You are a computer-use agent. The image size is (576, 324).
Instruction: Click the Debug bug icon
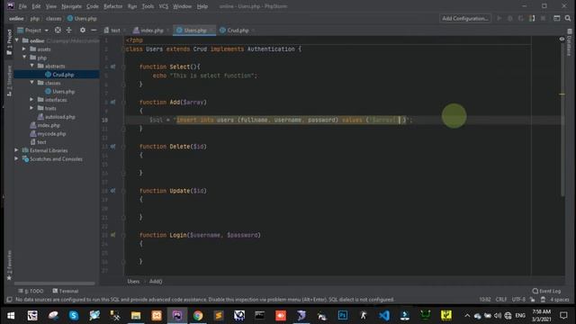pyautogui.click(x=510, y=18)
